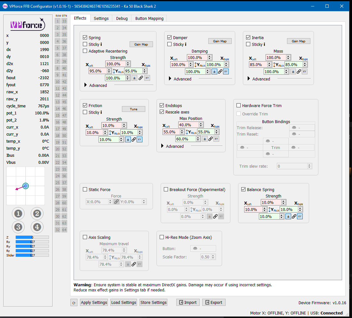Switch to the Settings tab
The image size is (352, 318).
point(101,19)
